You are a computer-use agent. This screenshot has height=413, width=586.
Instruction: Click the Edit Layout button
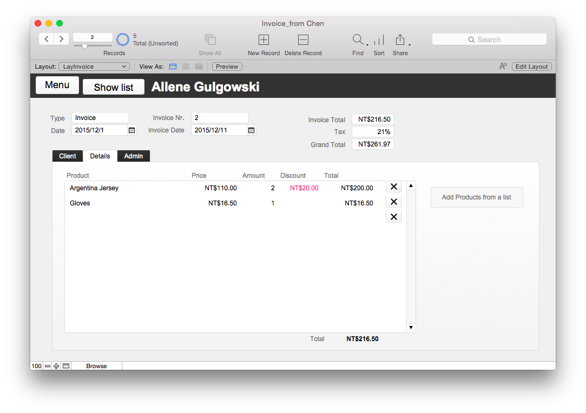(x=531, y=66)
